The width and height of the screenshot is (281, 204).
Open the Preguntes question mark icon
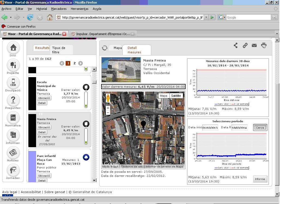coord(13,100)
